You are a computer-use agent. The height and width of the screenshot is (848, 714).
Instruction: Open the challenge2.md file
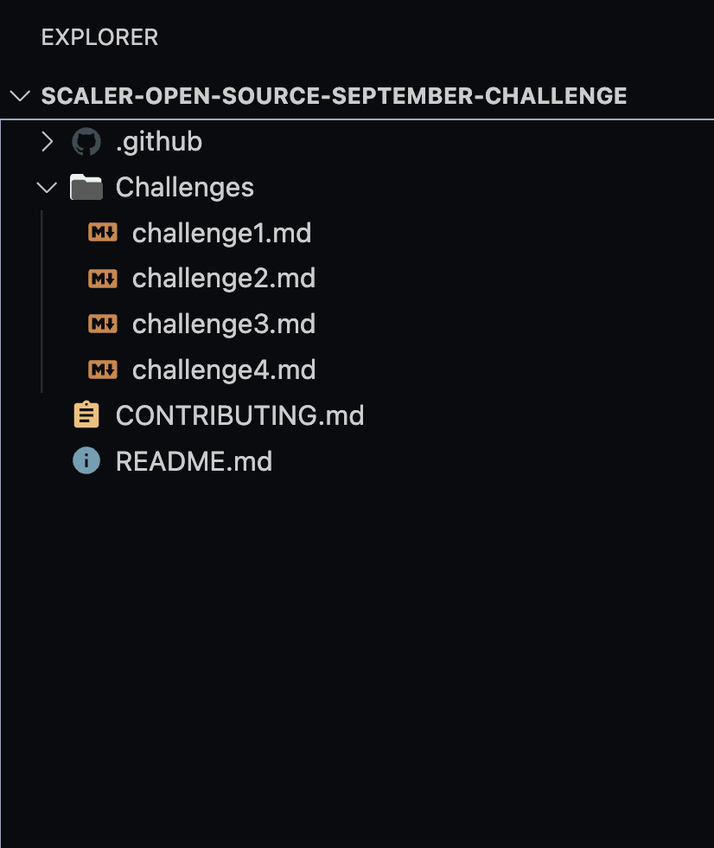tap(223, 278)
